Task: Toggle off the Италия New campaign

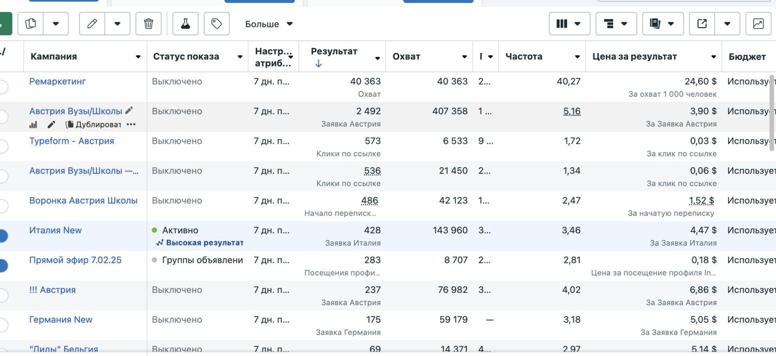Action: (x=3, y=236)
